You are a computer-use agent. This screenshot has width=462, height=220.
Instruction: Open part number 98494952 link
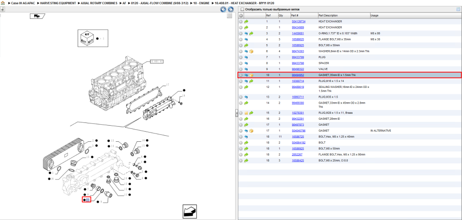[x=298, y=75]
